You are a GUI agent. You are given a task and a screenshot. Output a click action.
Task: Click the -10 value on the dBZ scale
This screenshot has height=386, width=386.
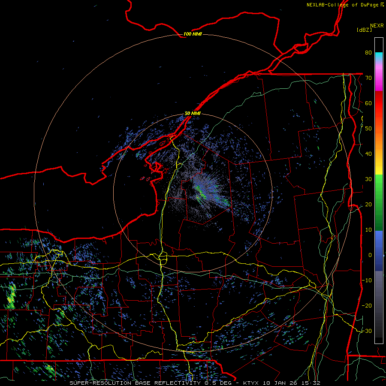367,280
